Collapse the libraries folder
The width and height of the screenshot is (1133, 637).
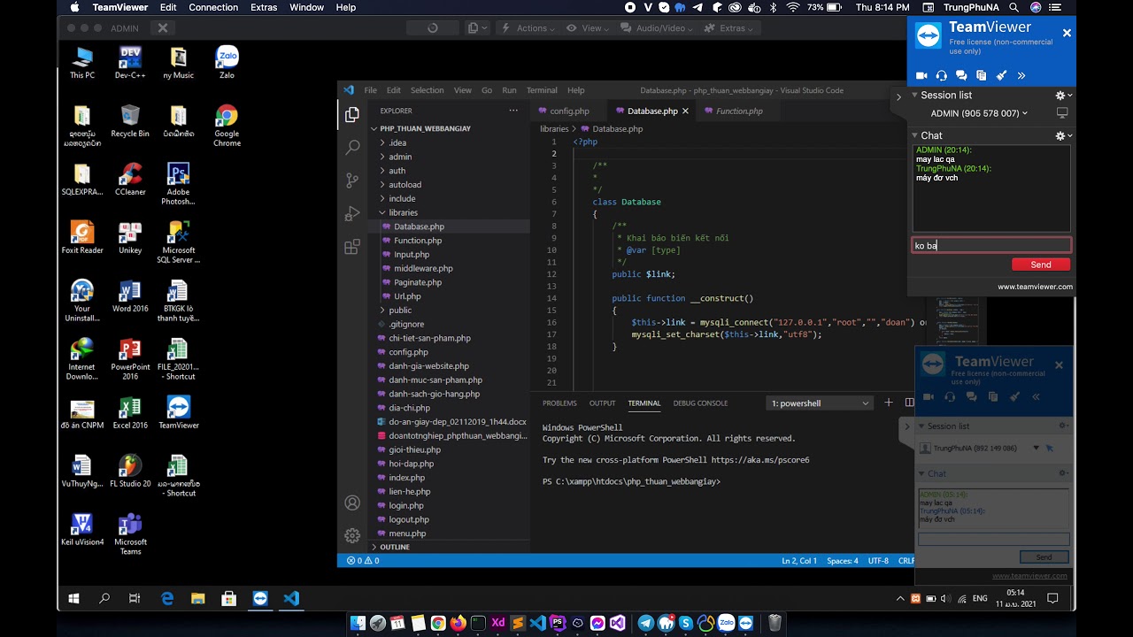(403, 212)
